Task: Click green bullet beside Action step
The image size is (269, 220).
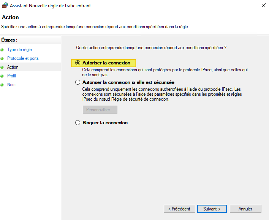Action: (2, 67)
